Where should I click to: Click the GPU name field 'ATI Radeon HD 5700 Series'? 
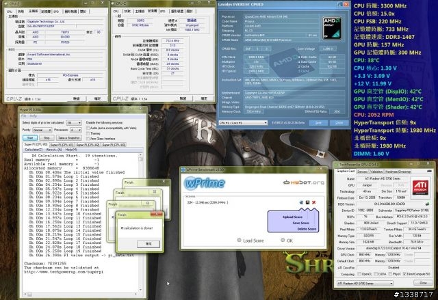coord(383,178)
